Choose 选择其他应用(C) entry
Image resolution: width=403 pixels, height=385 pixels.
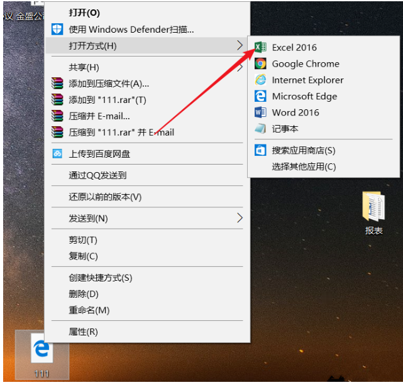tap(324, 166)
